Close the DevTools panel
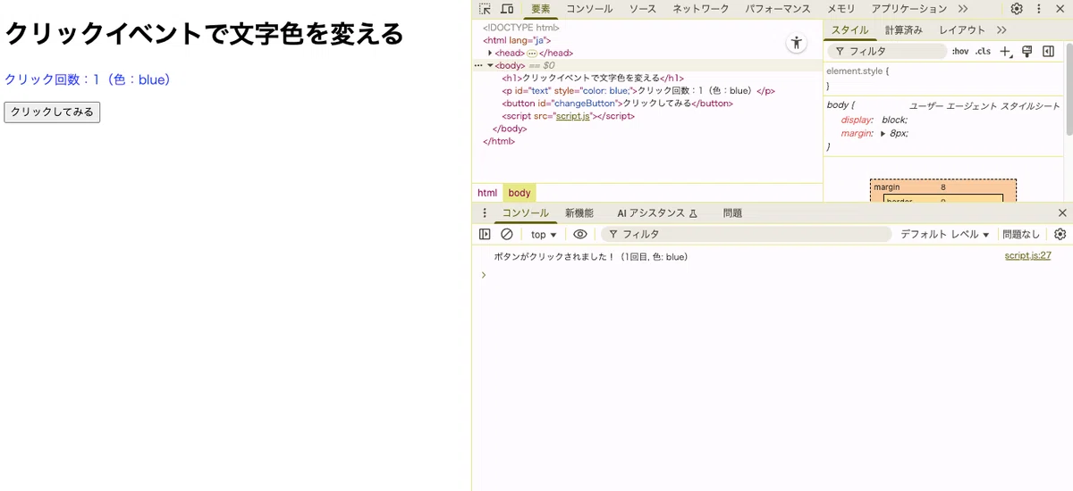The width and height of the screenshot is (1073, 491). point(1060,9)
